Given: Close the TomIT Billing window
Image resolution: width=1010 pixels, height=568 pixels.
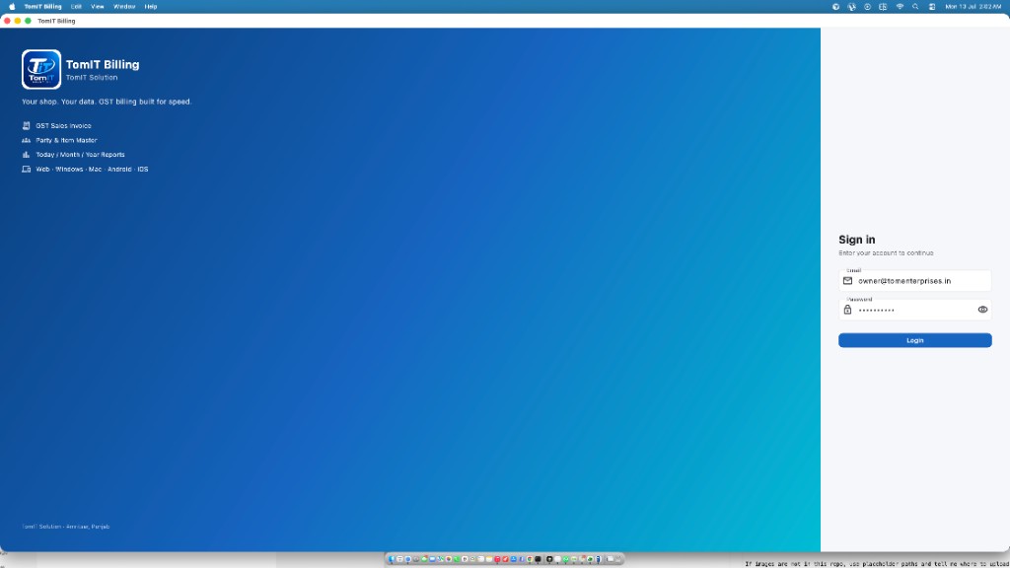Looking at the screenshot, I should coord(7,21).
